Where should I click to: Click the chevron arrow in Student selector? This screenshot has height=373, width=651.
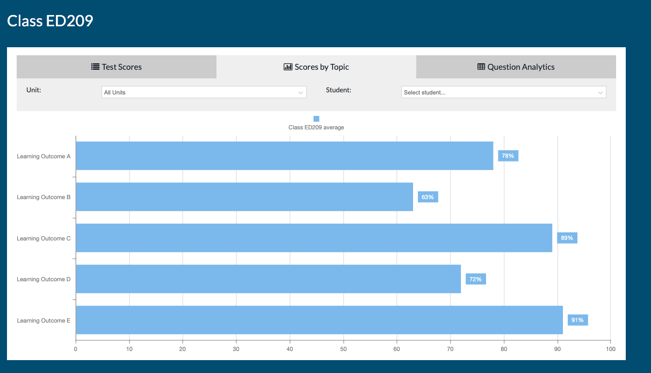pos(600,93)
